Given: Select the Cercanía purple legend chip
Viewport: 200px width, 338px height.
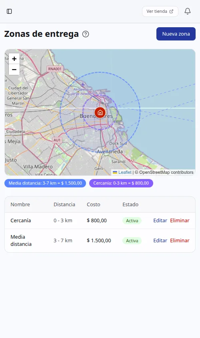Looking at the screenshot, I should (x=121, y=183).
